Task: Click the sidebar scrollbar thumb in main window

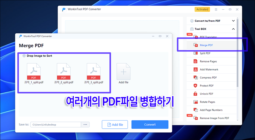Action: click(x=237, y=53)
